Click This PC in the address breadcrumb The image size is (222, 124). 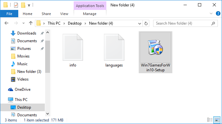tap(54, 23)
